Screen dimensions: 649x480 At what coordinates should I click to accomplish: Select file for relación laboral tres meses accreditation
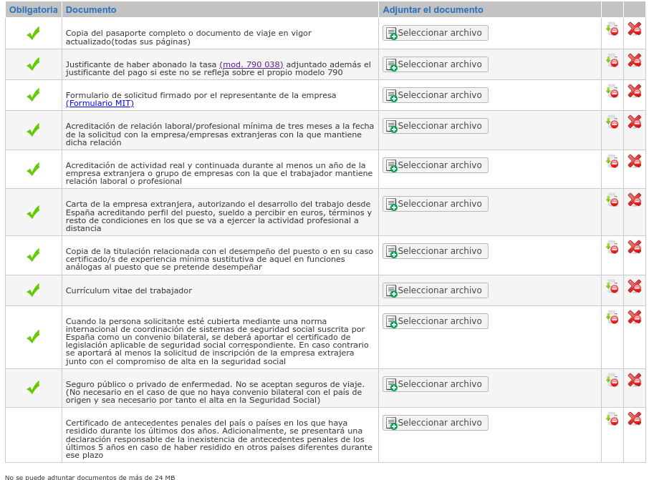(436, 126)
